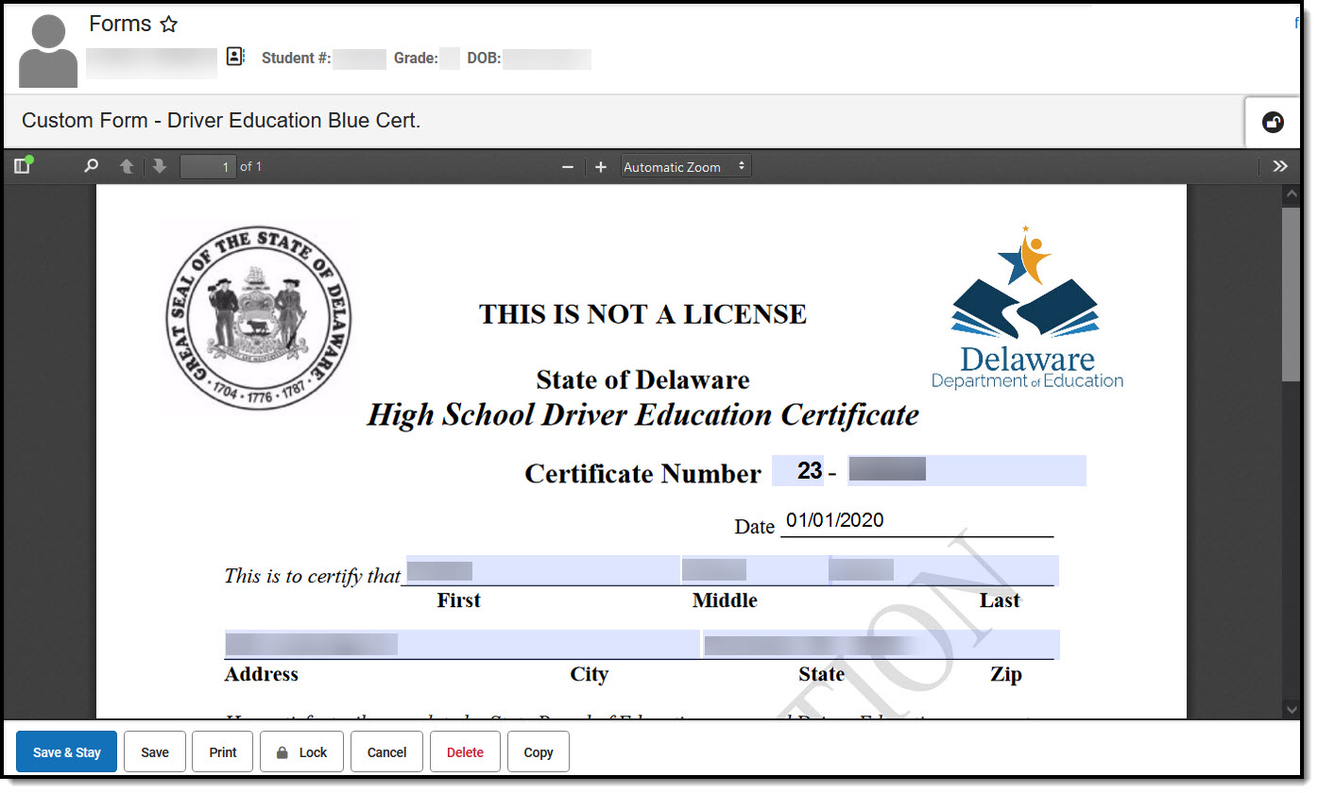Click the page number input field
1318x793 pixels.
[x=208, y=167]
